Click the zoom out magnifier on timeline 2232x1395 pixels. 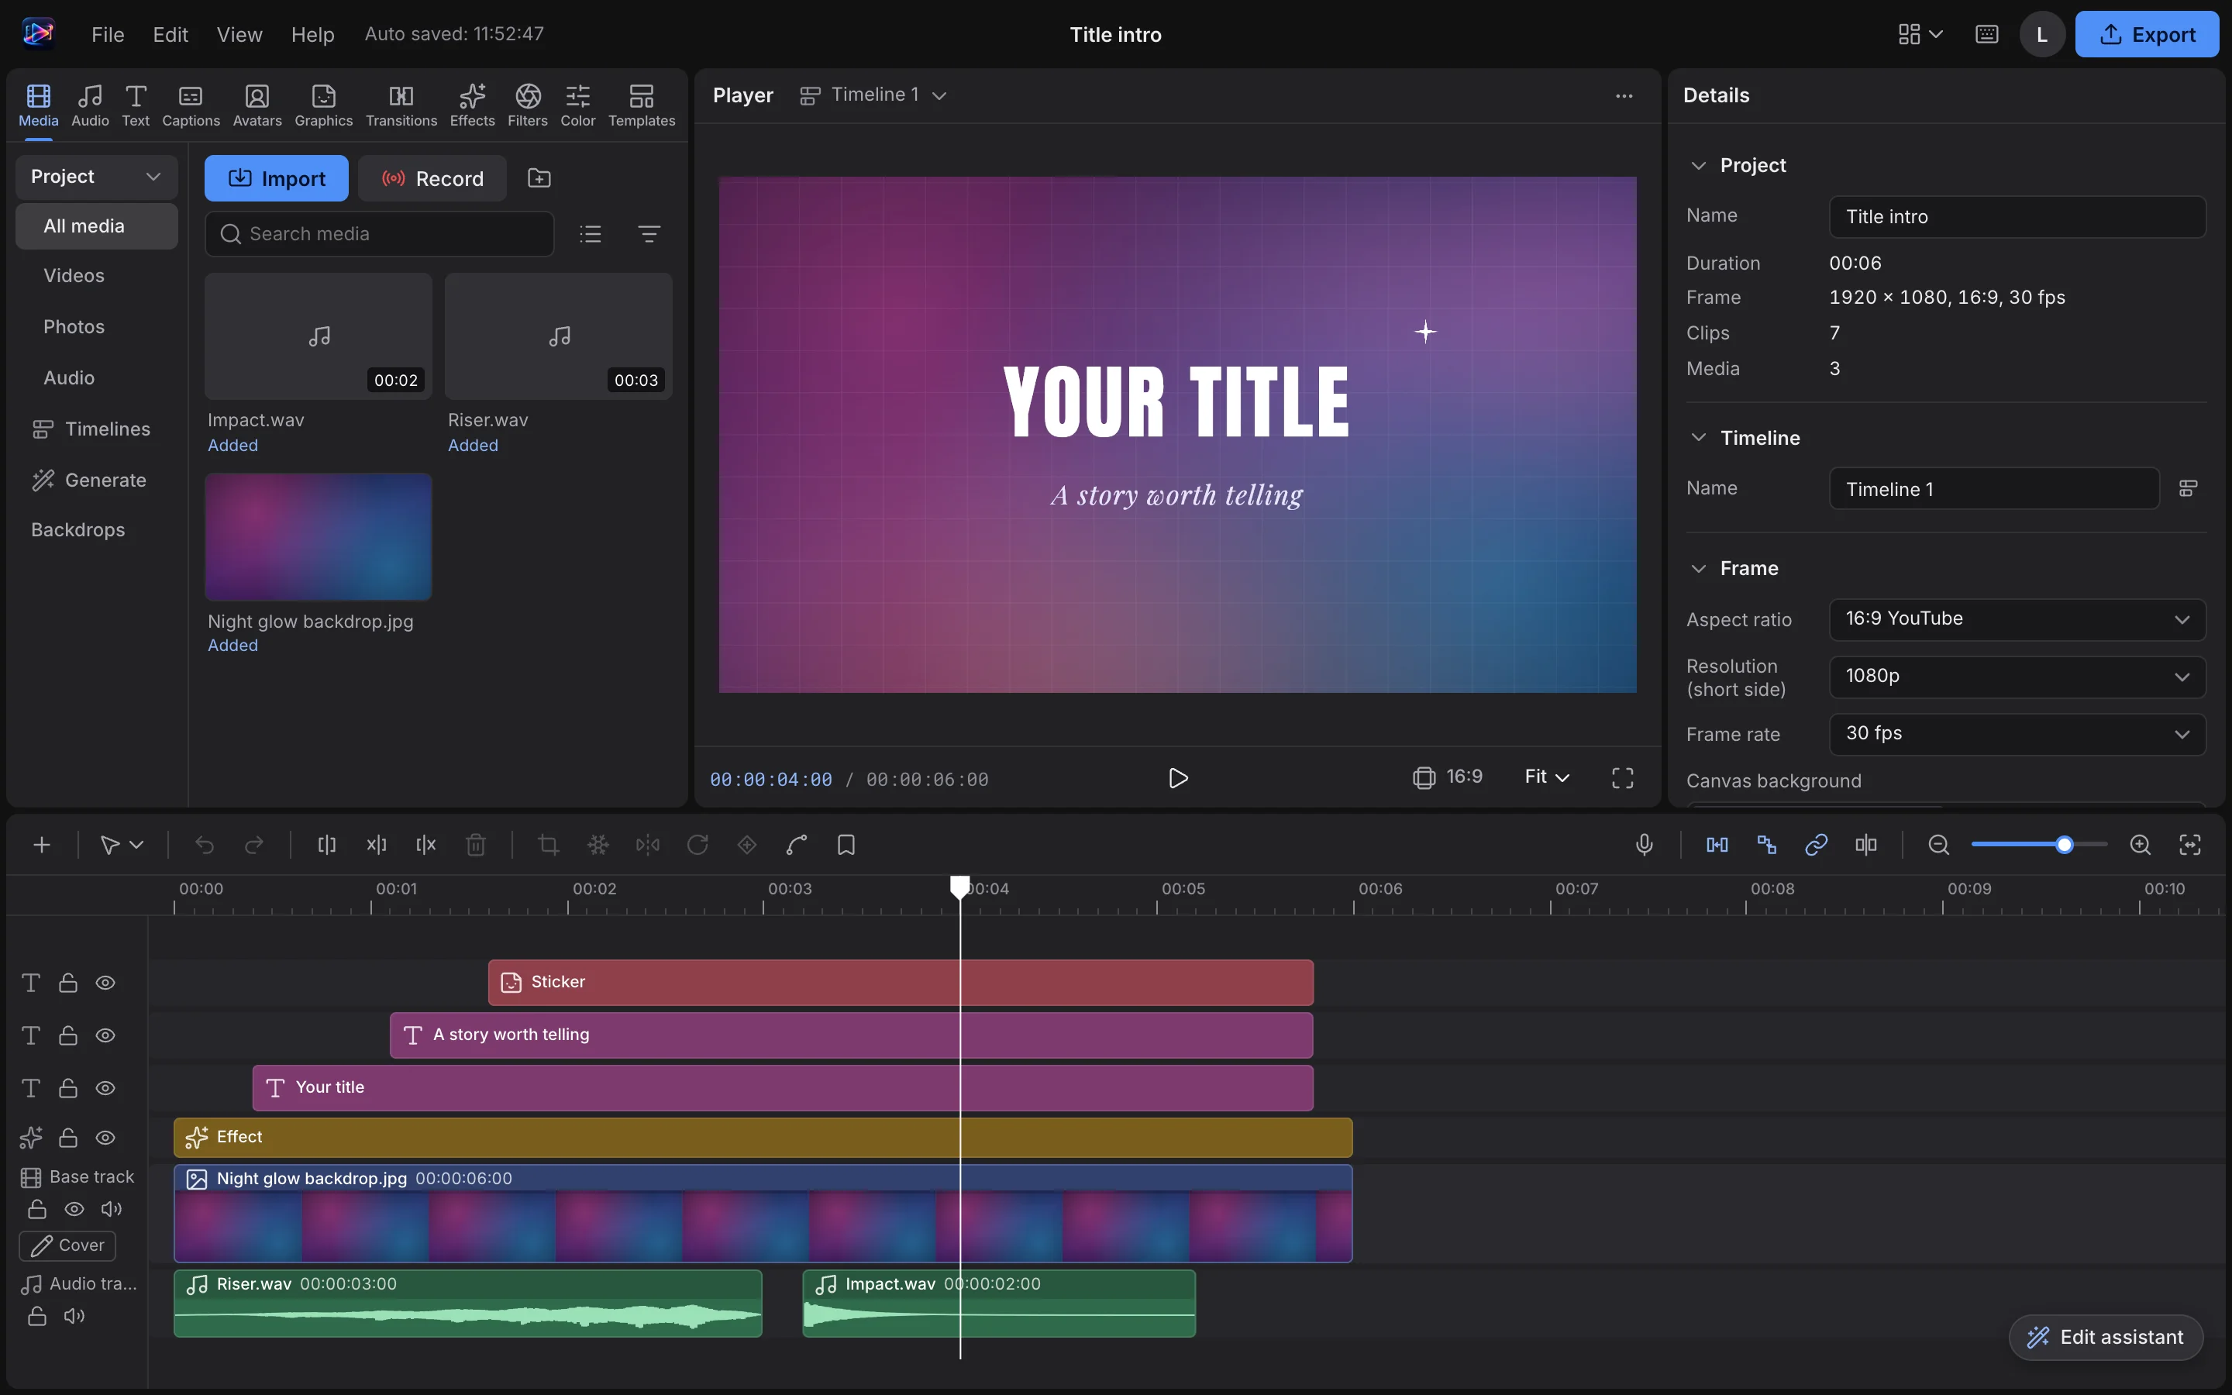click(x=1939, y=844)
